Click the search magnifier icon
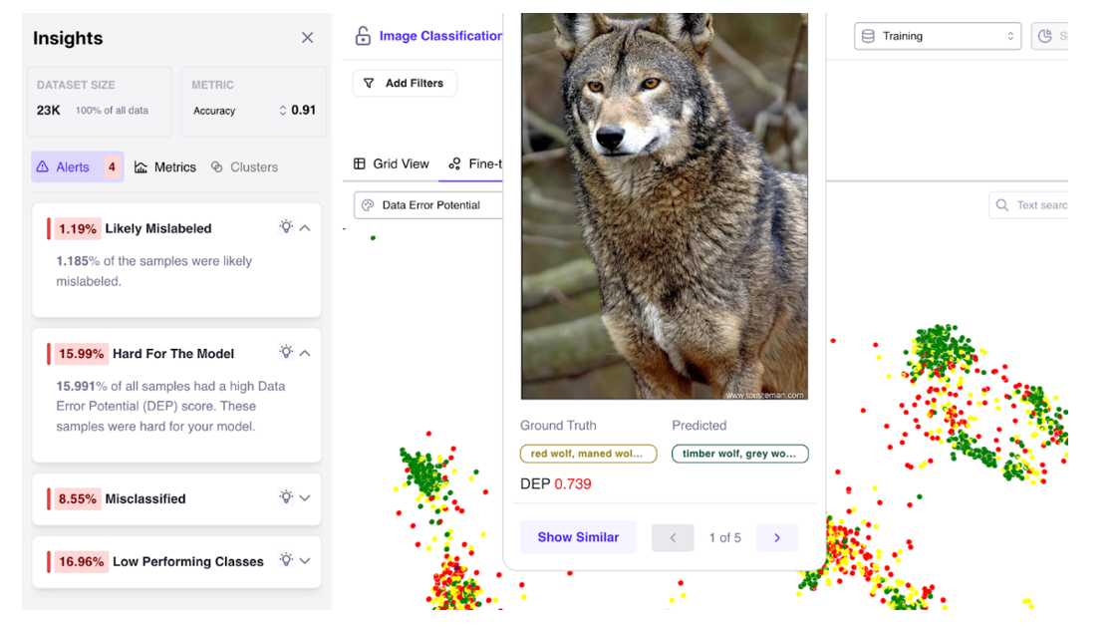The width and height of the screenshot is (1117, 629). [x=1001, y=205]
